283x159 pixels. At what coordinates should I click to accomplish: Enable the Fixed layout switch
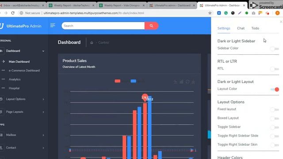(x=275, y=110)
